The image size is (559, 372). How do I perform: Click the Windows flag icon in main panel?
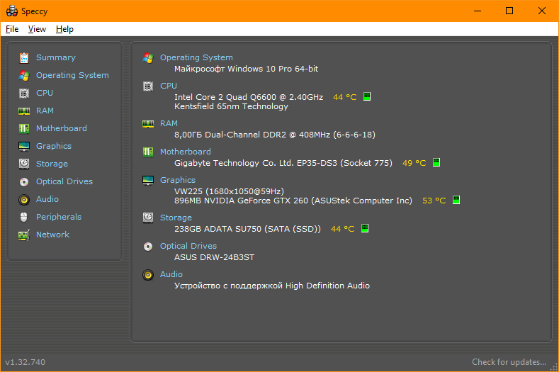(x=148, y=58)
